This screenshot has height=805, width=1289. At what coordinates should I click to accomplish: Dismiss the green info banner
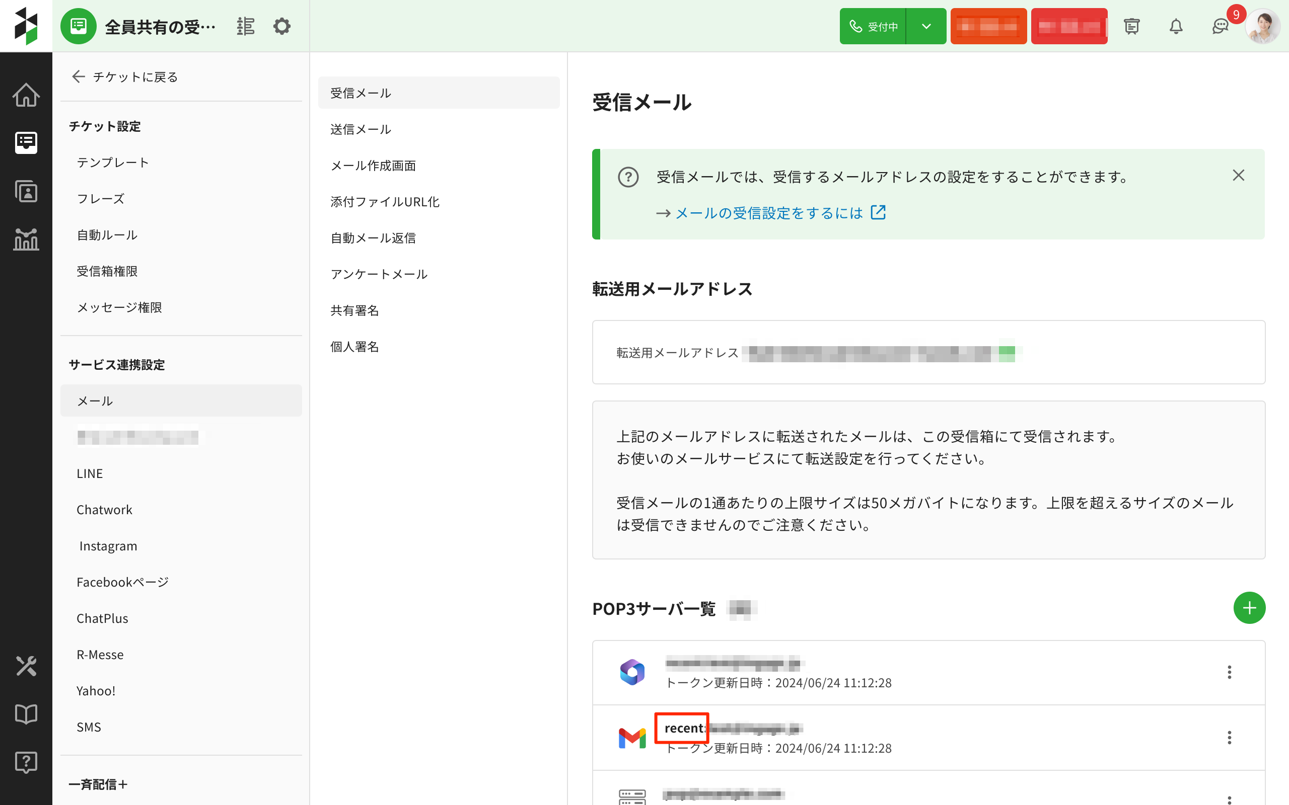pyautogui.click(x=1239, y=175)
